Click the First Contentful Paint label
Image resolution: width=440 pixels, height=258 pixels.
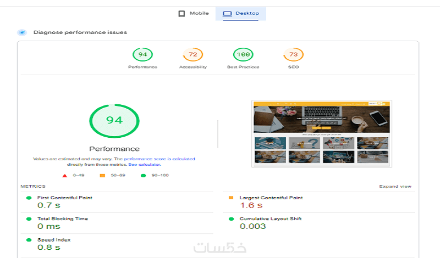tap(65, 198)
